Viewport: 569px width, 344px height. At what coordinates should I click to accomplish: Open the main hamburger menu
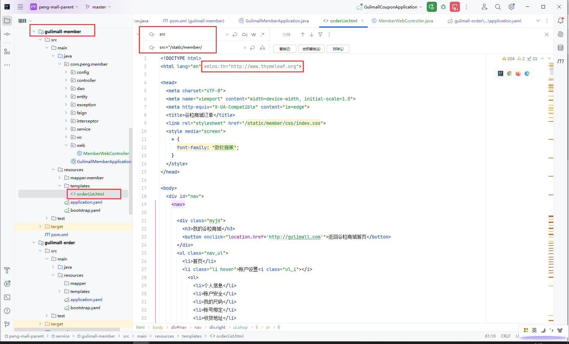(x=20, y=7)
